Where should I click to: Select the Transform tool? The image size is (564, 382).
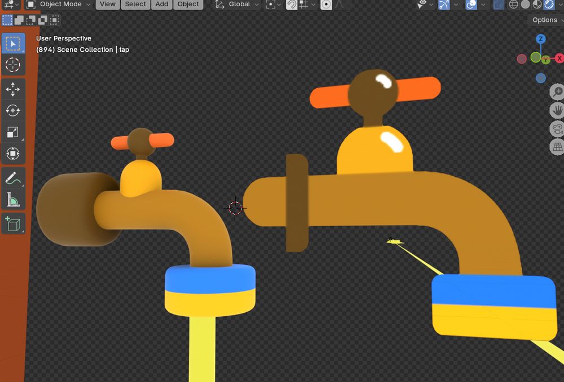click(x=13, y=154)
